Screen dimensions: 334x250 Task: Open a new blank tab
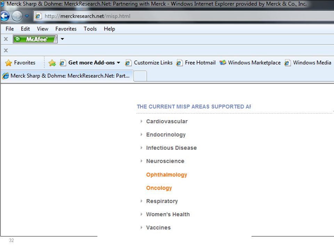(x=140, y=76)
